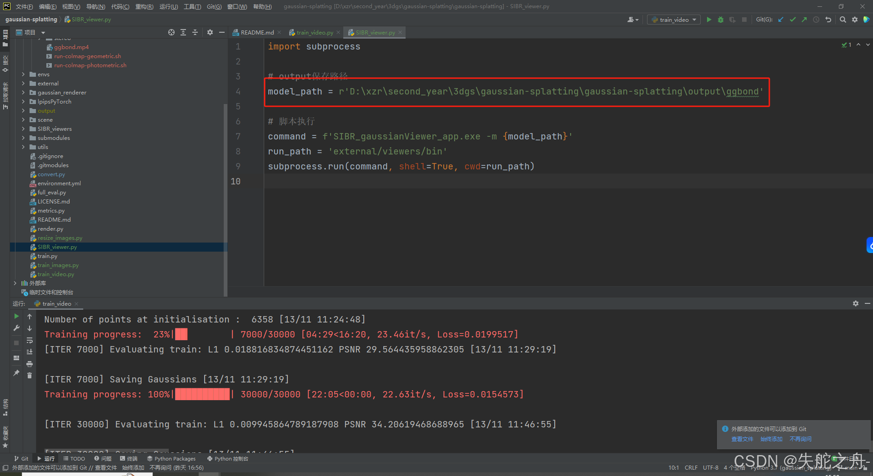Restore layout icon in Run panel
Screen dimensions: 873x476
tap(16, 358)
